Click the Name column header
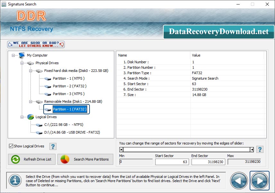Screen dimensions: 275x193 (153, 55)
